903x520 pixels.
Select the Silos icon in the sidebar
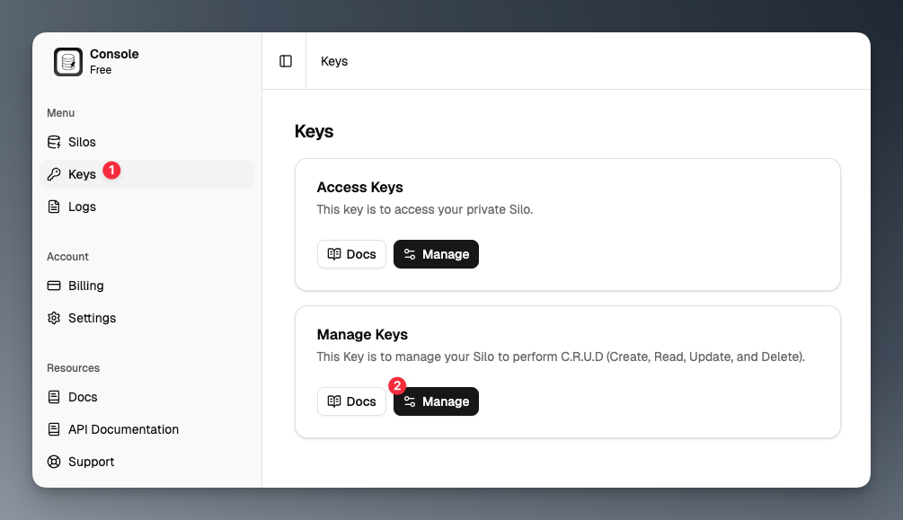tap(55, 142)
